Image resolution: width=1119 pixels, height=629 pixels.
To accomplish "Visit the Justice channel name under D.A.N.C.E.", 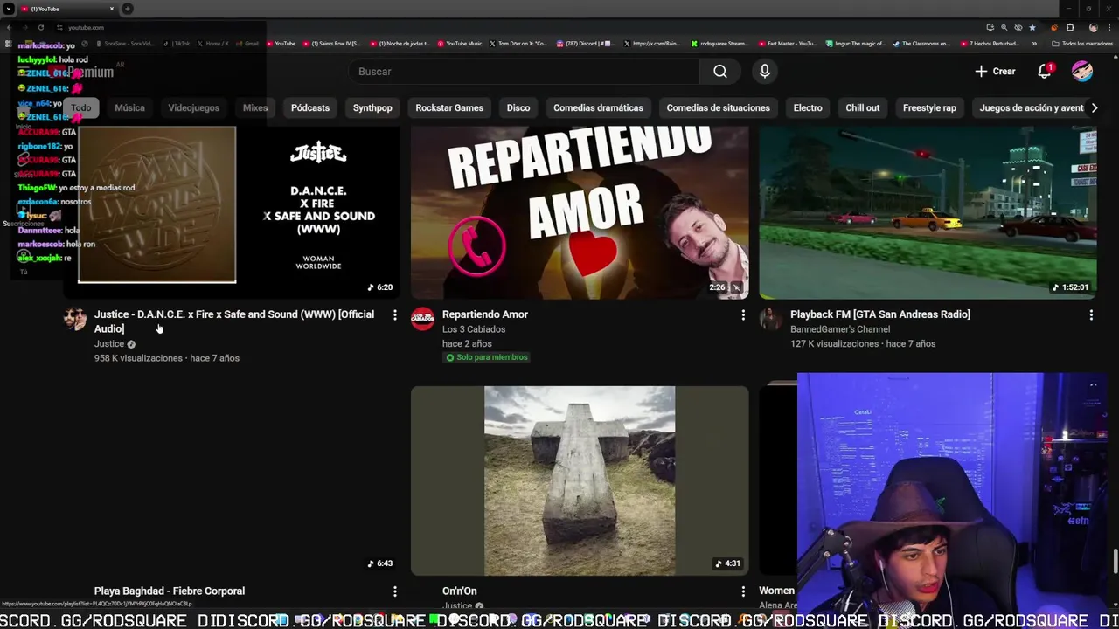I will (109, 344).
